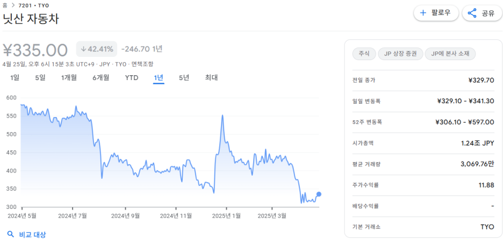Click the 450 y-axis label
Viewport: 503px width, 239px height.
coord(11,153)
